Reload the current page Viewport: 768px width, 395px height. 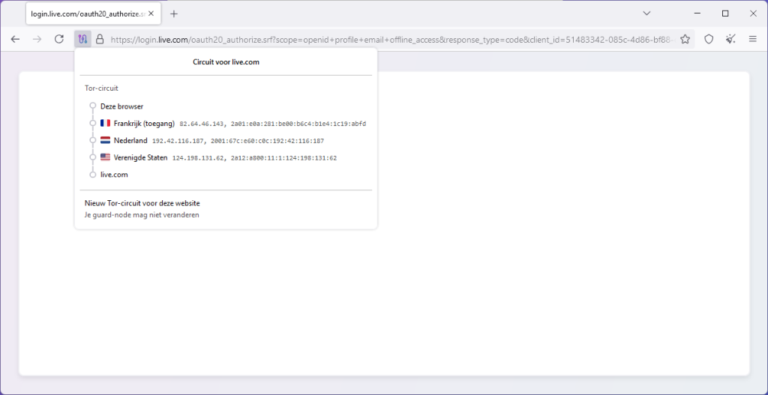(59, 39)
